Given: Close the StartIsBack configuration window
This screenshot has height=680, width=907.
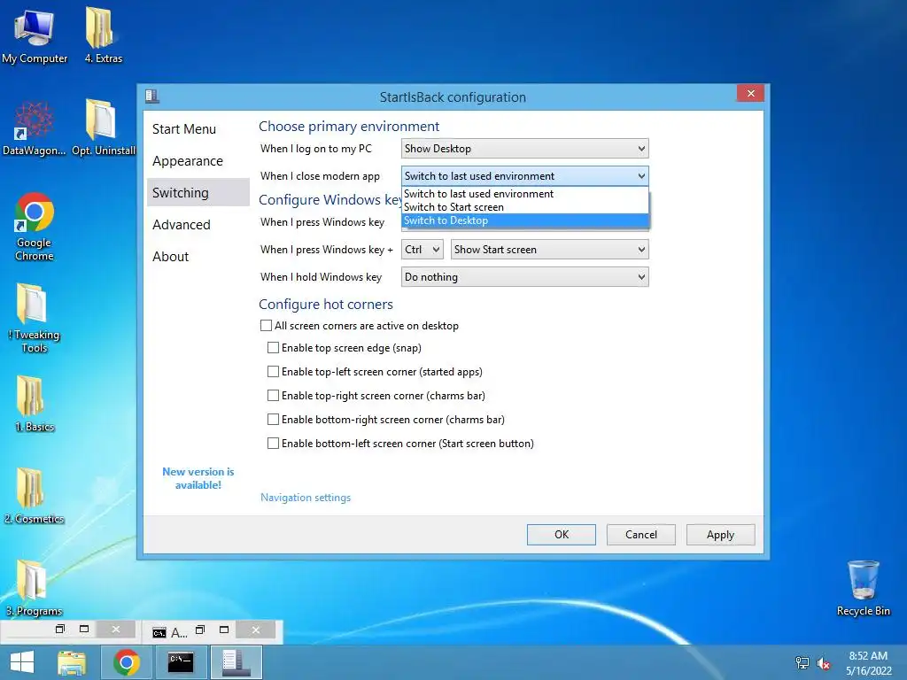Looking at the screenshot, I should (x=751, y=93).
